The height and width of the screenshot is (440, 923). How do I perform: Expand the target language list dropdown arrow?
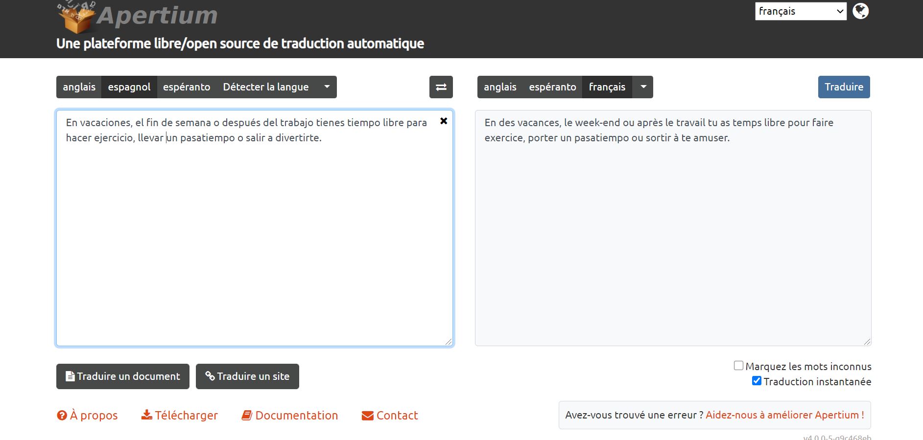[x=643, y=87]
